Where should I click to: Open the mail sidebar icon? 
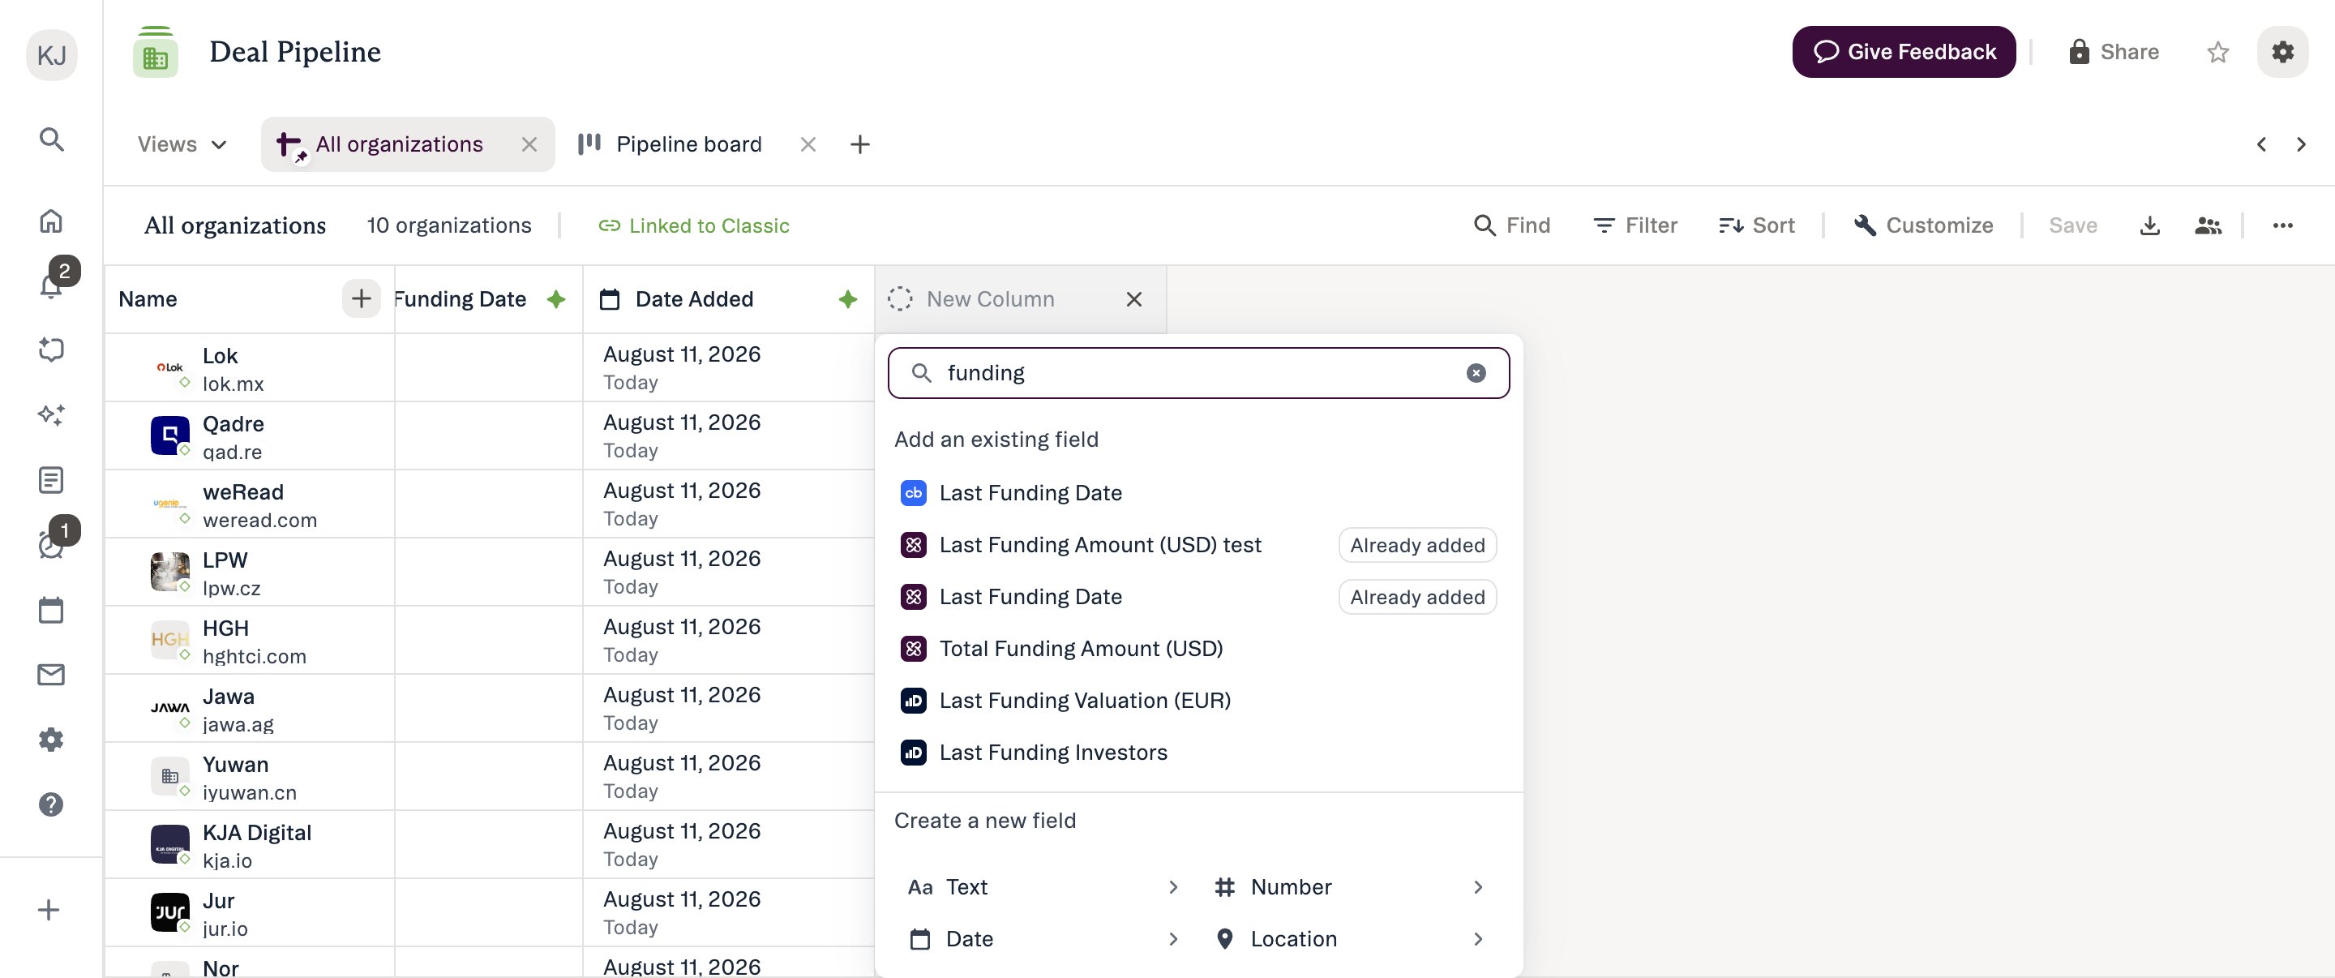pyautogui.click(x=52, y=675)
